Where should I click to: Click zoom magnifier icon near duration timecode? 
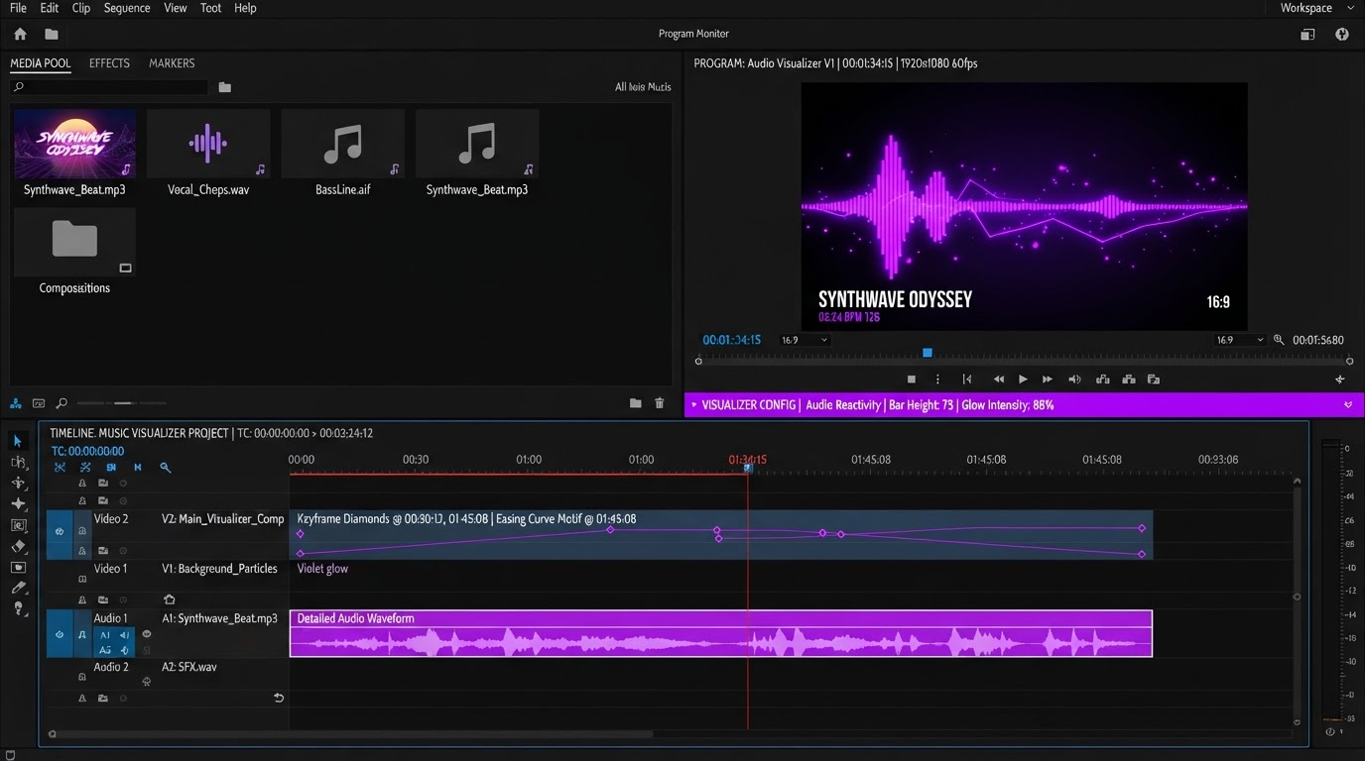[1279, 340]
